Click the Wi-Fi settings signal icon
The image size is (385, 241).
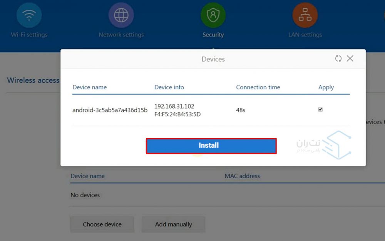(29, 15)
